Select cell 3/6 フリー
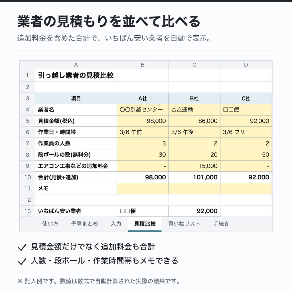 tap(246, 132)
